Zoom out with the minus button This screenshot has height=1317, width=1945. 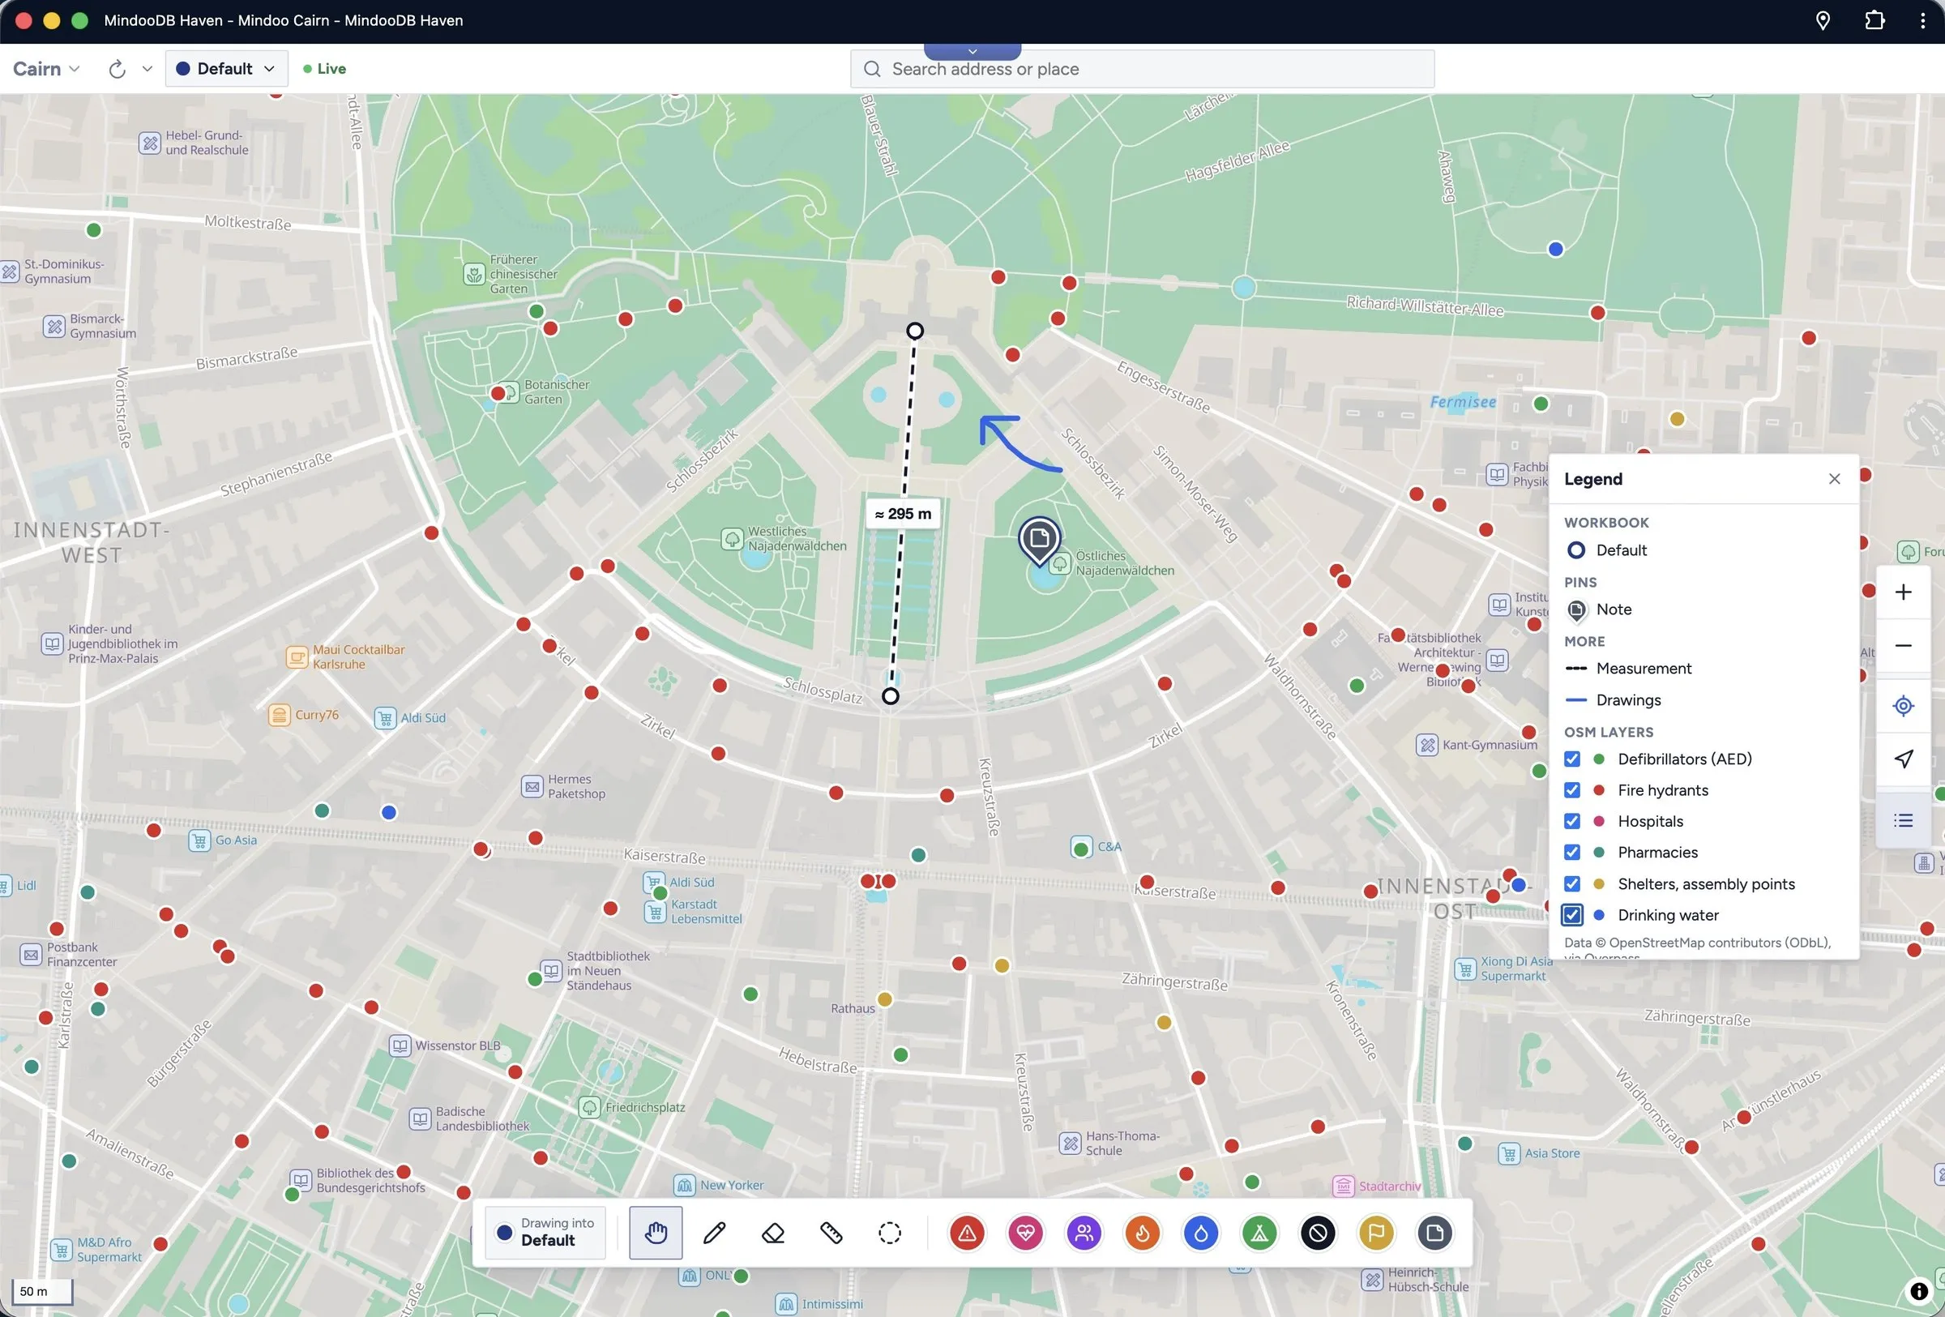(1903, 645)
